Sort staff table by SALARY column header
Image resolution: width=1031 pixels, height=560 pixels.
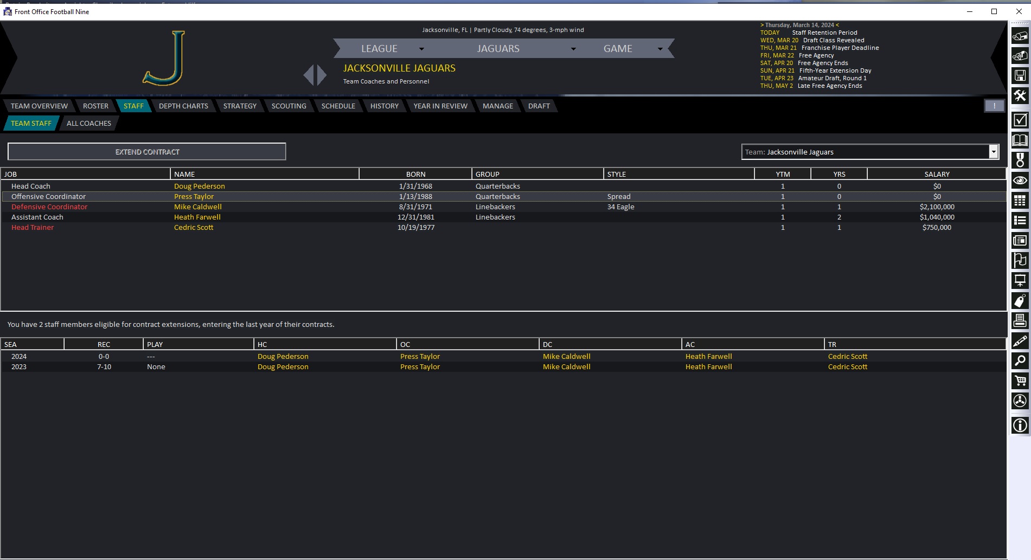pos(937,174)
